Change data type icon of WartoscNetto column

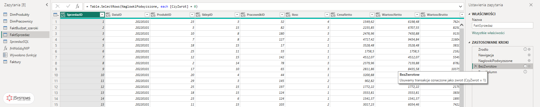378,15
